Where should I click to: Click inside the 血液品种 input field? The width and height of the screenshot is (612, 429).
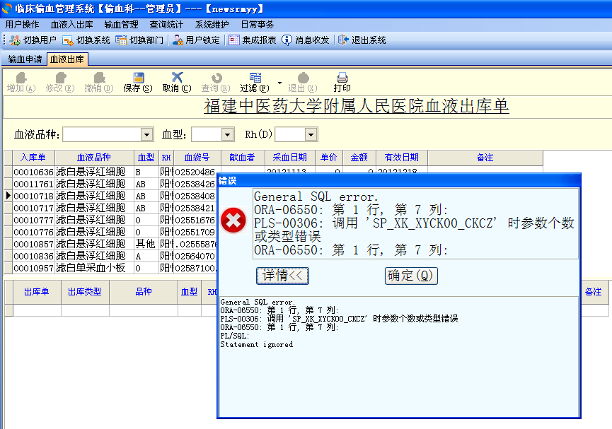coord(102,134)
